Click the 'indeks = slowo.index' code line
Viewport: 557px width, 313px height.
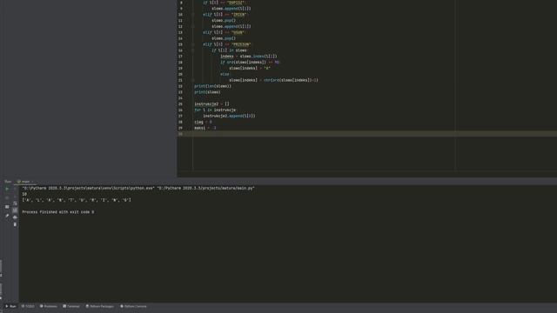point(248,57)
